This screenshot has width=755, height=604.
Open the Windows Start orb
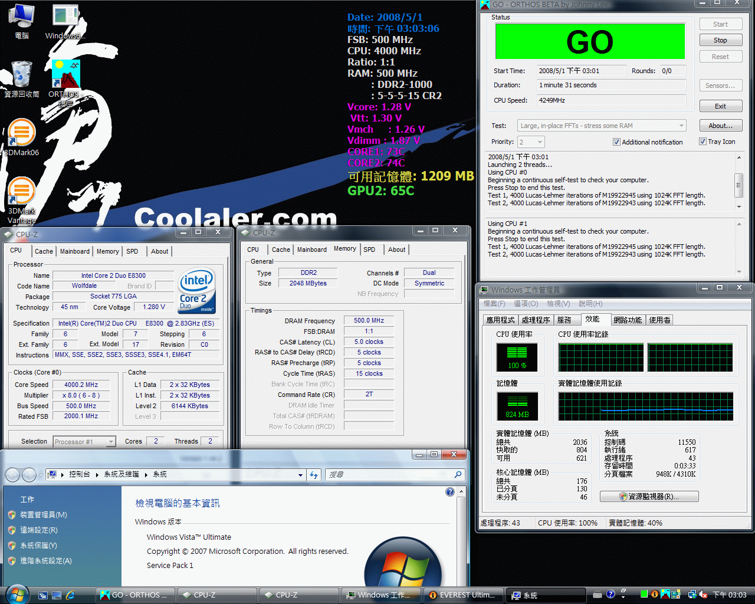[x=17, y=593]
